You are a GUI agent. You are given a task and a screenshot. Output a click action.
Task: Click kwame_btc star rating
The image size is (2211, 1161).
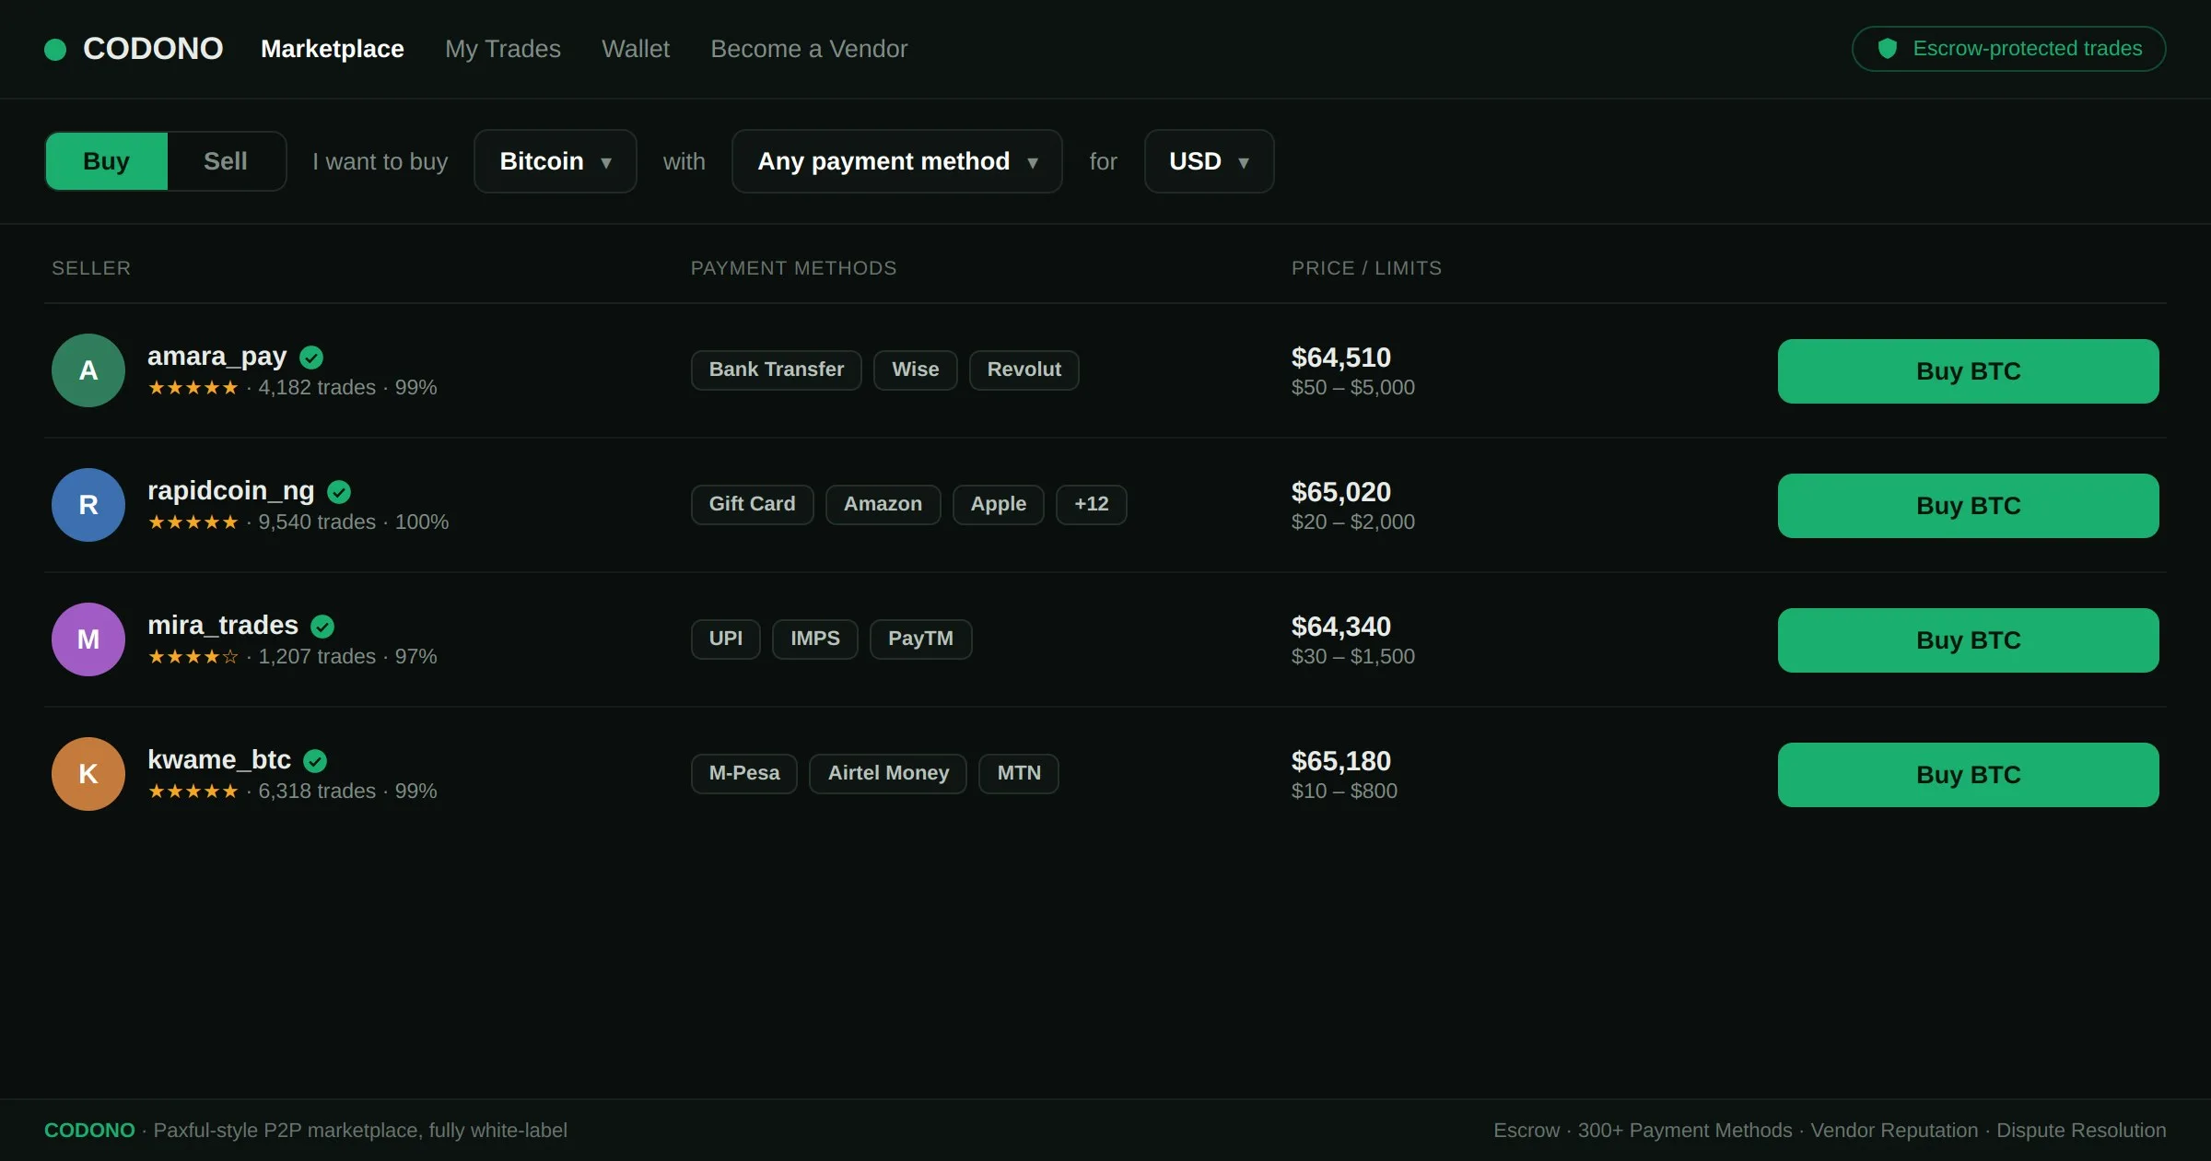point(193,792)
